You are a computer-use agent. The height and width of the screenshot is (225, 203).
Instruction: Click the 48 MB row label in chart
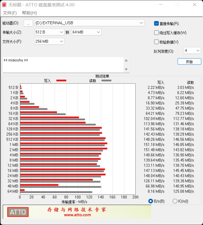[x=13, y=186]
